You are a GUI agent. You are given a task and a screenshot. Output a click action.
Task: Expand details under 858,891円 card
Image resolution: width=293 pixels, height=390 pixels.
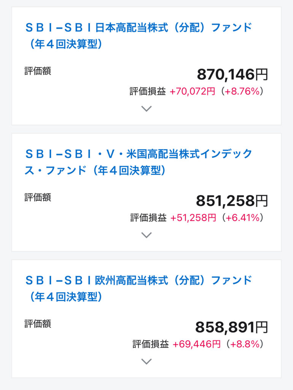[146, 361]
